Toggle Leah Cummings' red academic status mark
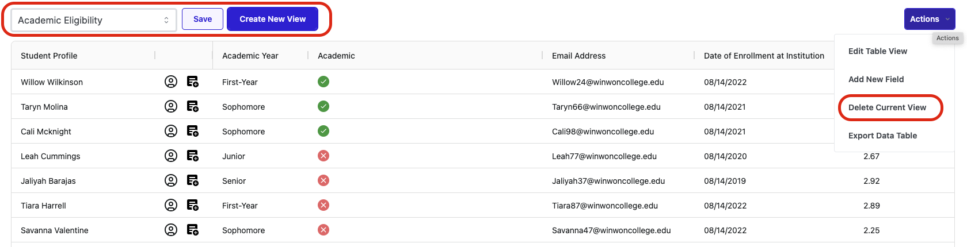Screen dimensions: 967x247 coord(323,156)
